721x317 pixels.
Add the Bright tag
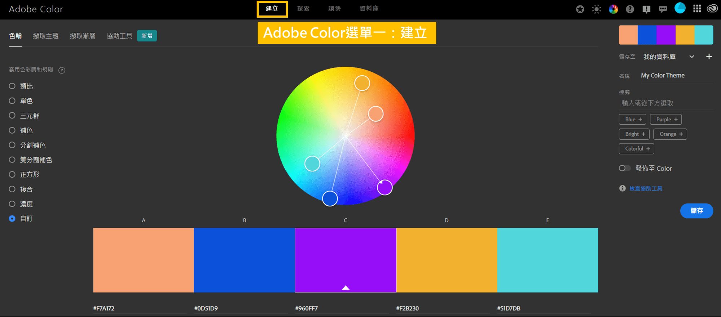[x=634, y=134]
